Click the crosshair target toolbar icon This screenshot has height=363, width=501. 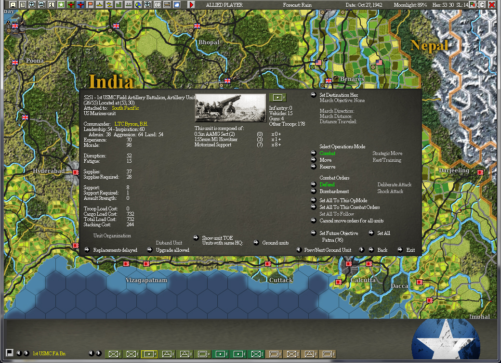tap(147, 5)
